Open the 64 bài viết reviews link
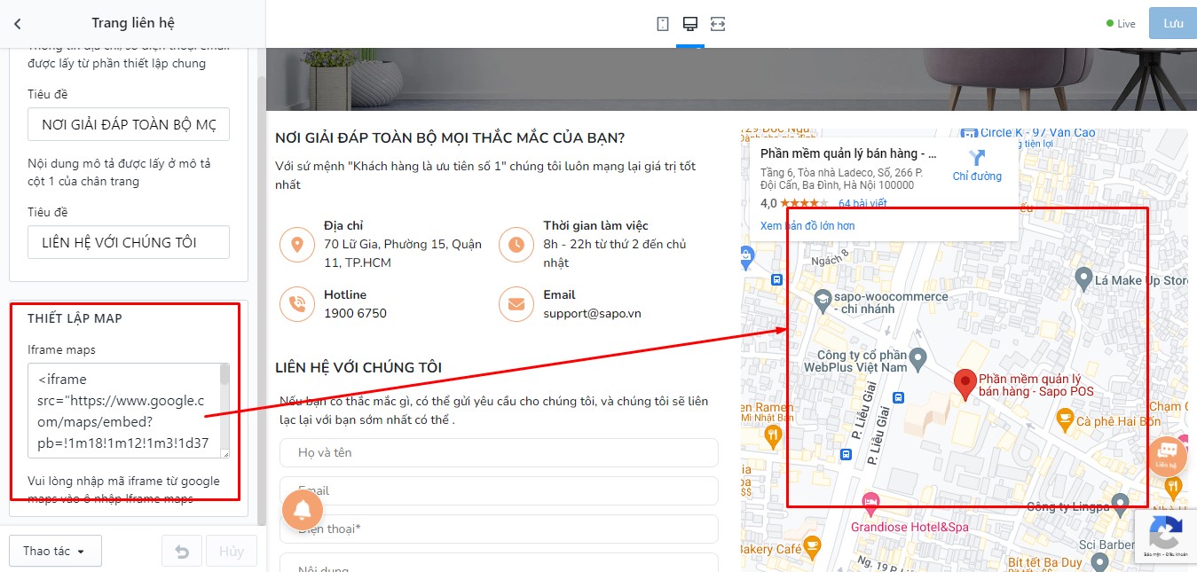The width and height of the screenshot is (1197, 572). [x=862, y=203]
